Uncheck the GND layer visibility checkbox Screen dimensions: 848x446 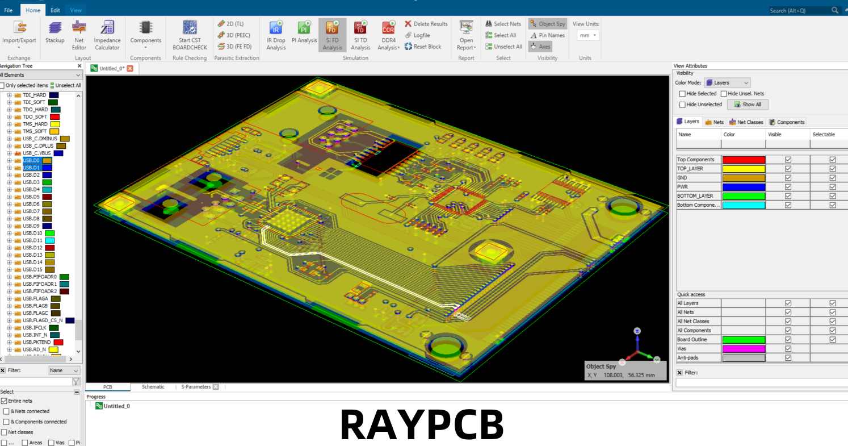pyautogui.click(x=787, y=177)
